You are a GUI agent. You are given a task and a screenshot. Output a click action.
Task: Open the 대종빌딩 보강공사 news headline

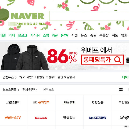coord(47,77)
